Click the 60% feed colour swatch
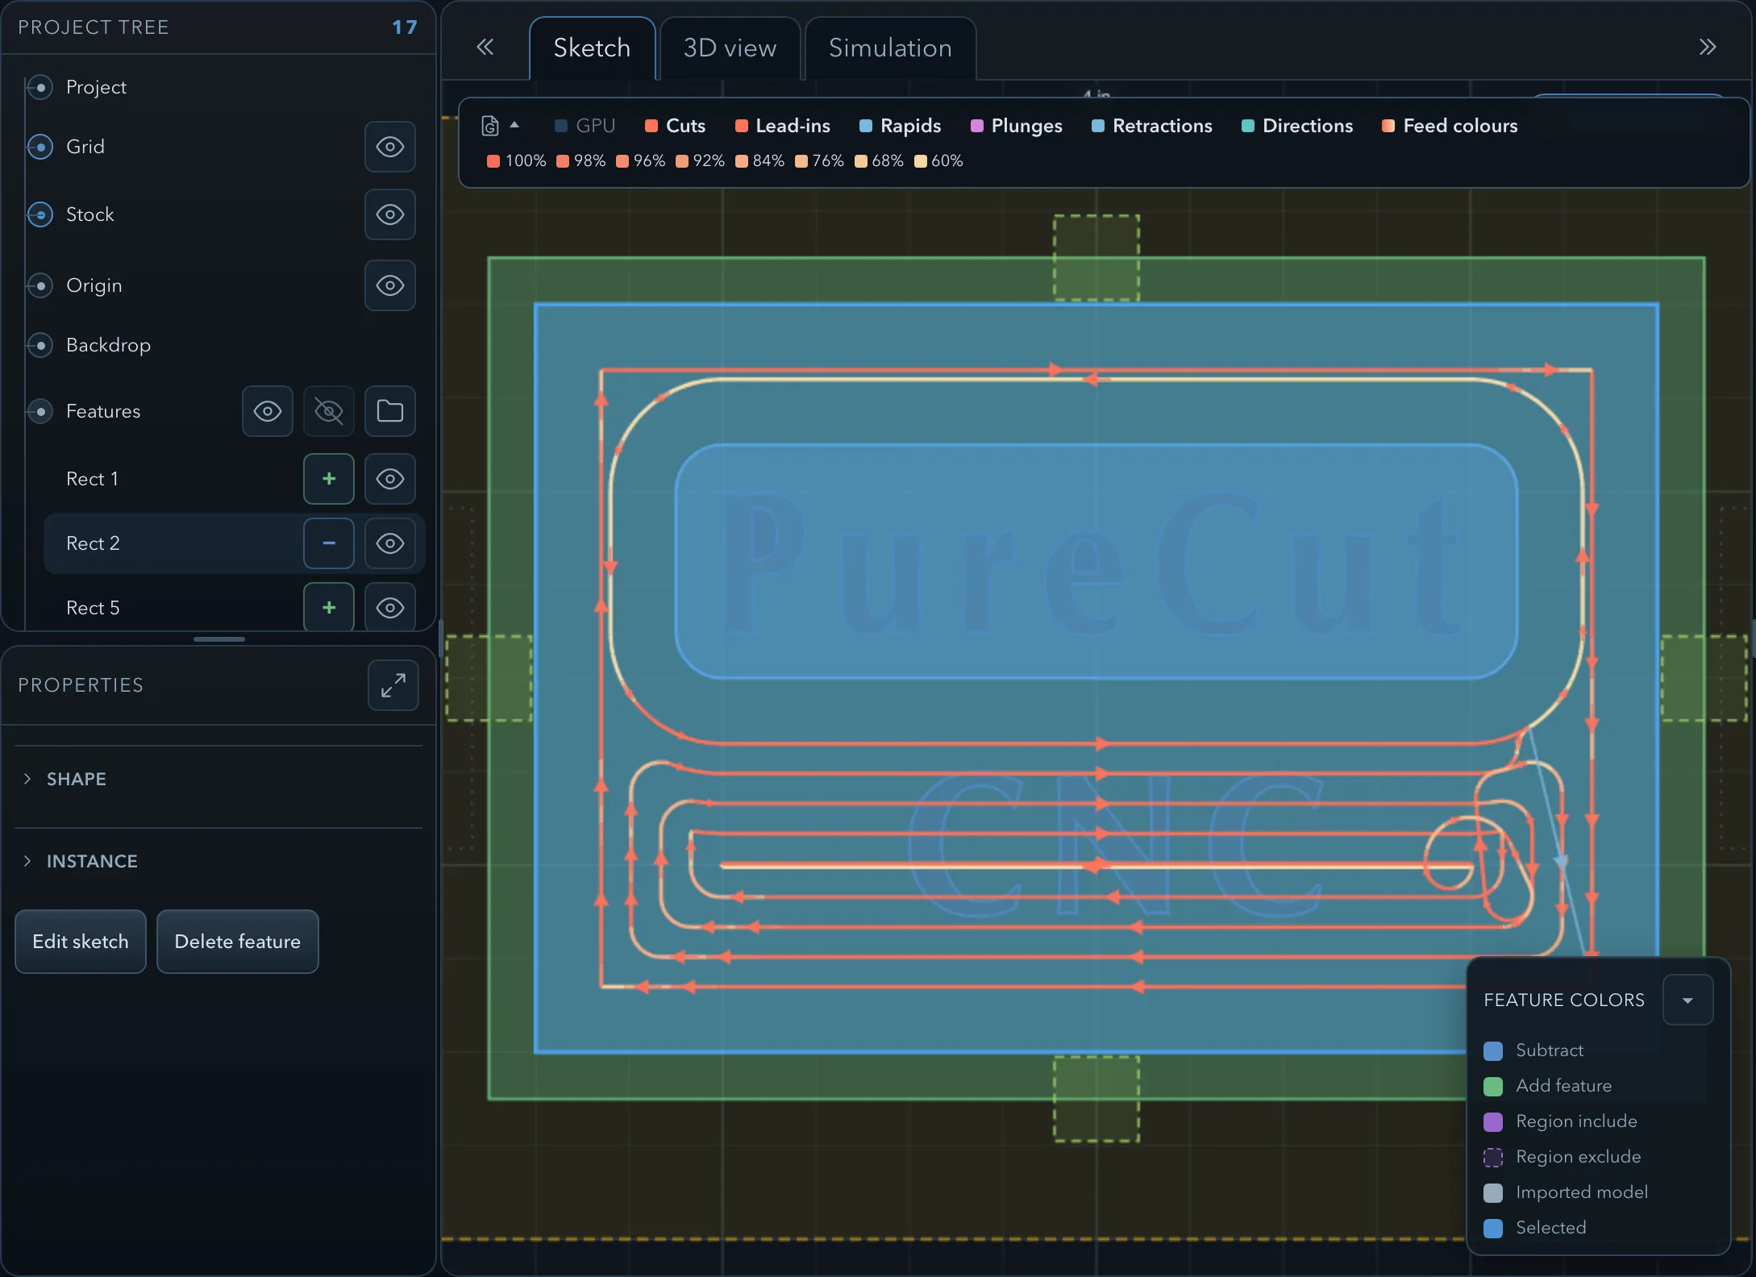Image resolution: width=1756 pixels, height=1277 pixels. pos(921,161)
